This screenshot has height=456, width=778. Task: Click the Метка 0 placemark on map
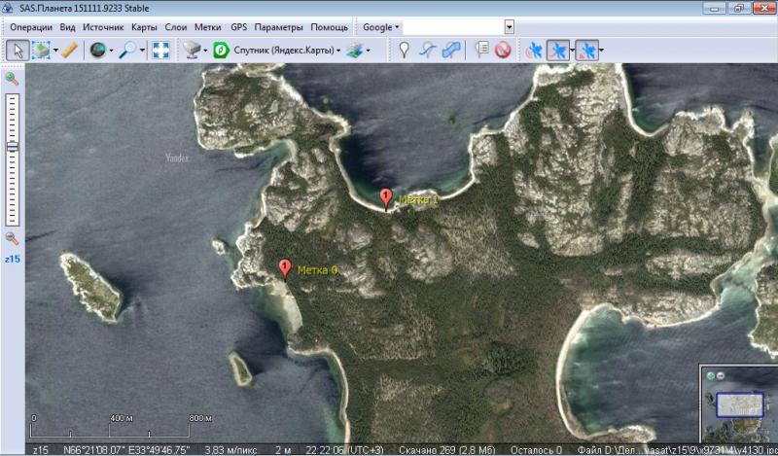point(285,268)
